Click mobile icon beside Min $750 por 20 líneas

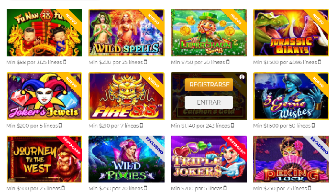tap(228, 62)
